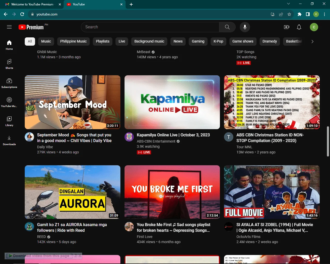Open the Create video button
This screenshot has width=330, height=264.
pyautogui.click(x=287, y=27)
